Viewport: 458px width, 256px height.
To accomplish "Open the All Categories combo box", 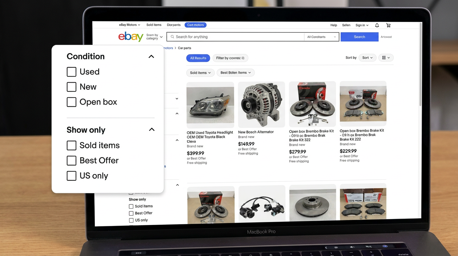I will tap(322, 37).
